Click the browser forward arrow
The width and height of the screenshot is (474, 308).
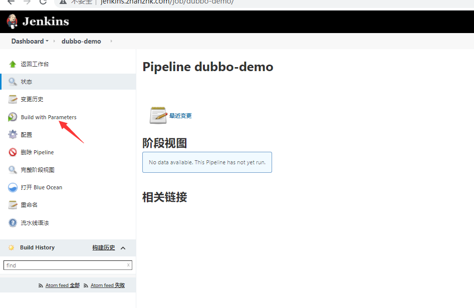coord(27,2)
